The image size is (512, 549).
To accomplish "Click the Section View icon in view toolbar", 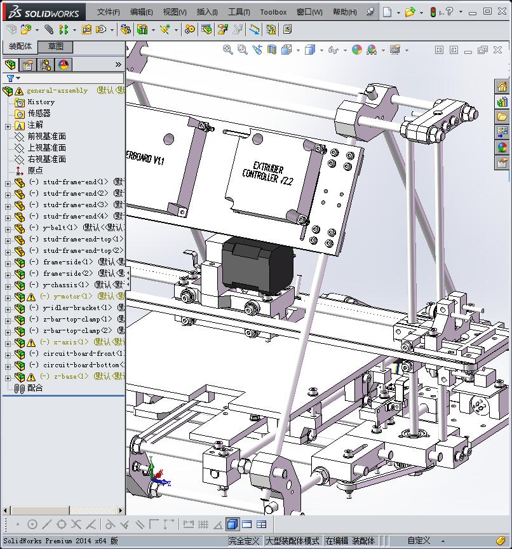I will [x=272, y=50].
